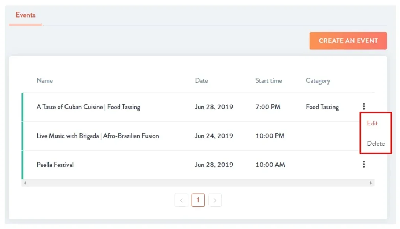
Task: Click left arrow of horizontal scrollbar
Action: (x=25, y=183)
